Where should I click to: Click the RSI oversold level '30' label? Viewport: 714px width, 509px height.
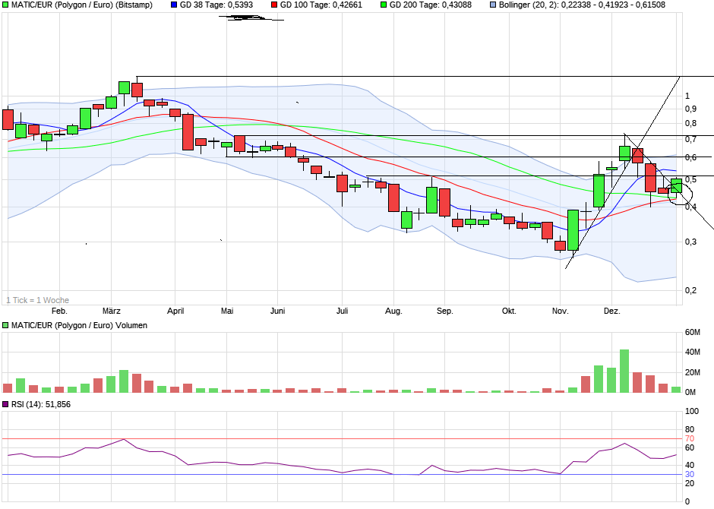pyautogui.click(x=690, y=474)
